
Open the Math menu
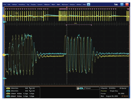(x=58, y=5)
